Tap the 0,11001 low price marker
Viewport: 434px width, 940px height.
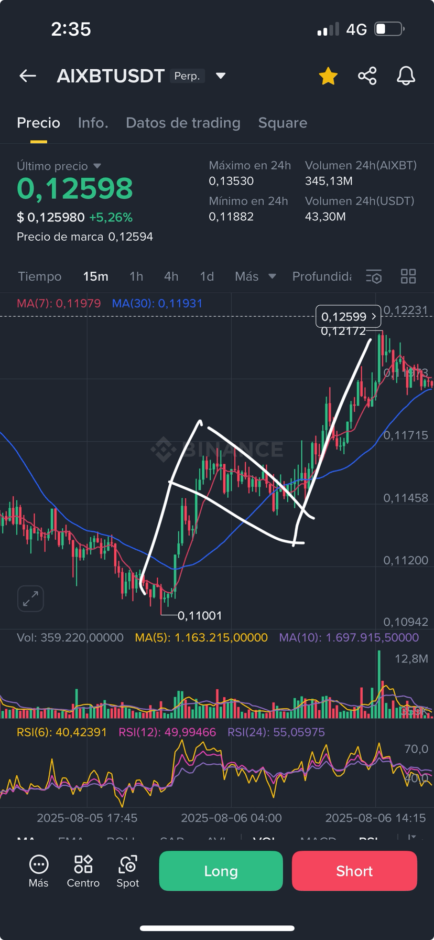pyautogui.click(x=200, y=615)
